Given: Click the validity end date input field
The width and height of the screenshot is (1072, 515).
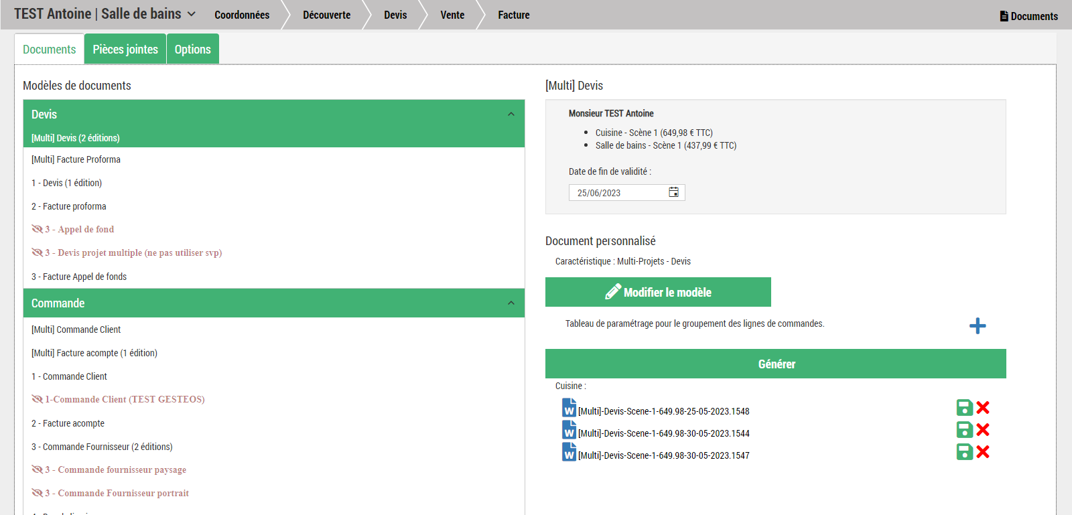Looking at the screenshot, I should tap(618, 193).
